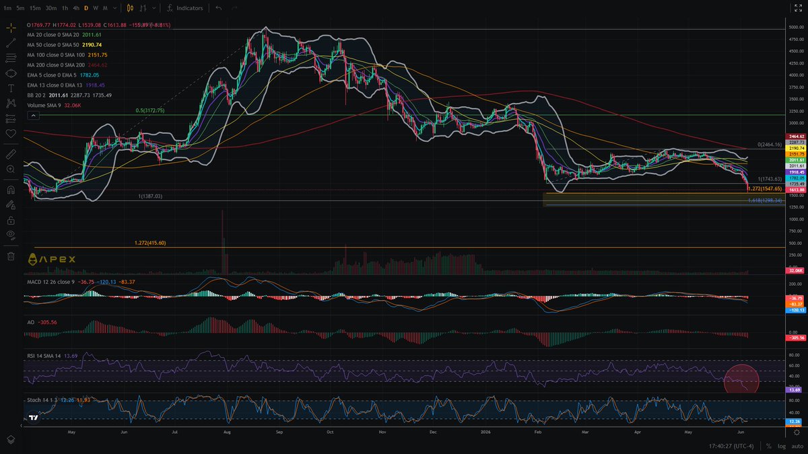
Task: Toggle hide all drawings eye icon
Action: tap(10, 235)
